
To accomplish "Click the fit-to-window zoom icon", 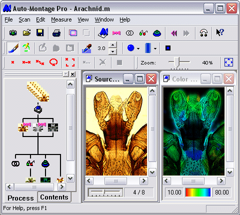I will point(228,62).
